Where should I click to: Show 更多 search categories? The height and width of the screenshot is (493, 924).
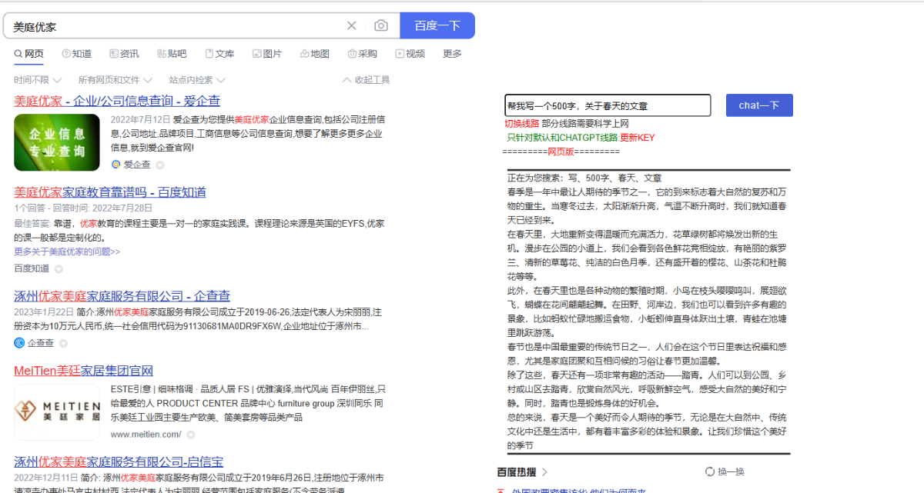tap(452, 54)
